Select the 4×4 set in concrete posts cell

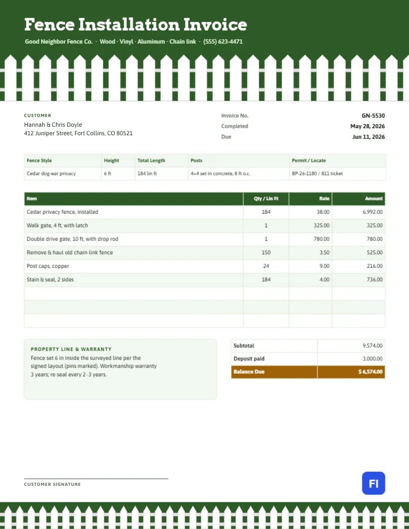239,173
